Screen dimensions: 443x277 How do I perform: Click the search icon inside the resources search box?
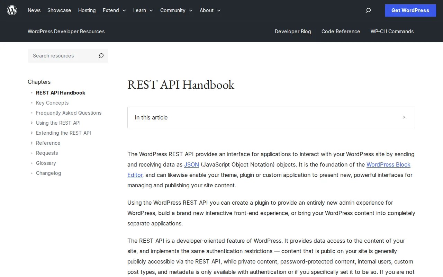(101, 56)
